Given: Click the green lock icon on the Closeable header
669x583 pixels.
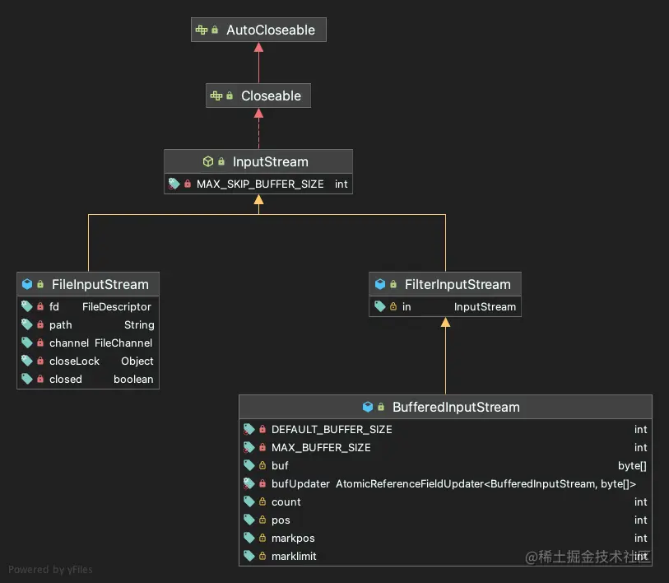Looking at the screenshot, I should tap(230, 96).
